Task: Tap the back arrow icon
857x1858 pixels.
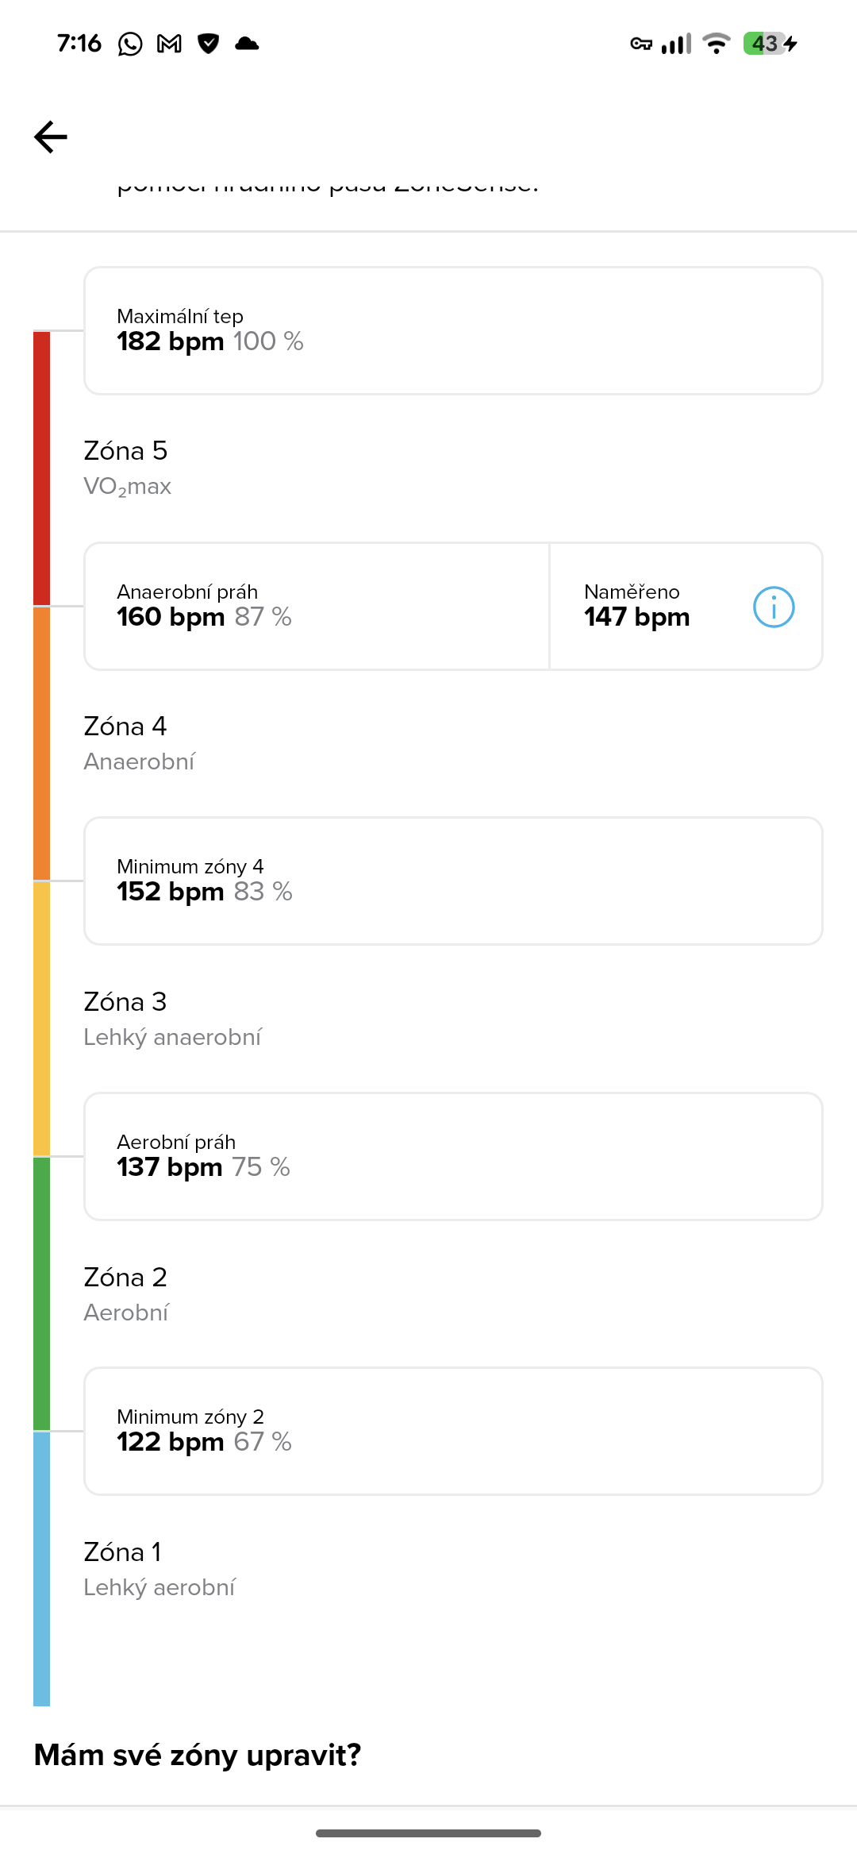Action: coord(51,137)
